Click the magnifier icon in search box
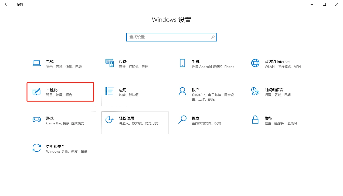Screen dimensions: 343x196 coord(213,37)
